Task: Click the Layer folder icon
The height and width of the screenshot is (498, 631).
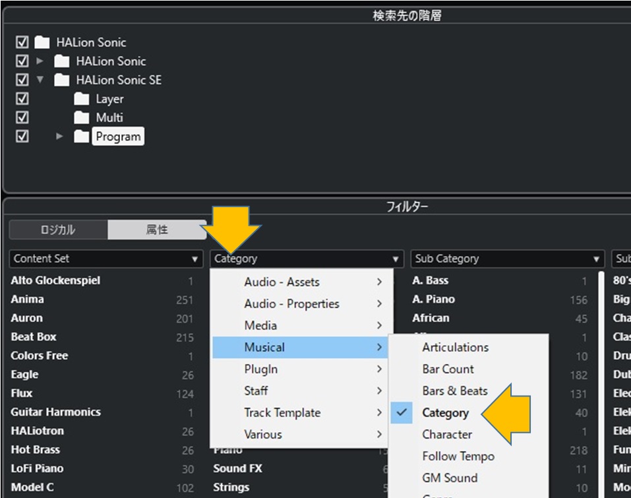Action: (x=81, y=99)
